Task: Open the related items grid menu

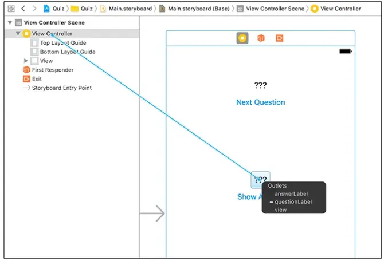Action: pyautogui.click(x=11, y=9)
